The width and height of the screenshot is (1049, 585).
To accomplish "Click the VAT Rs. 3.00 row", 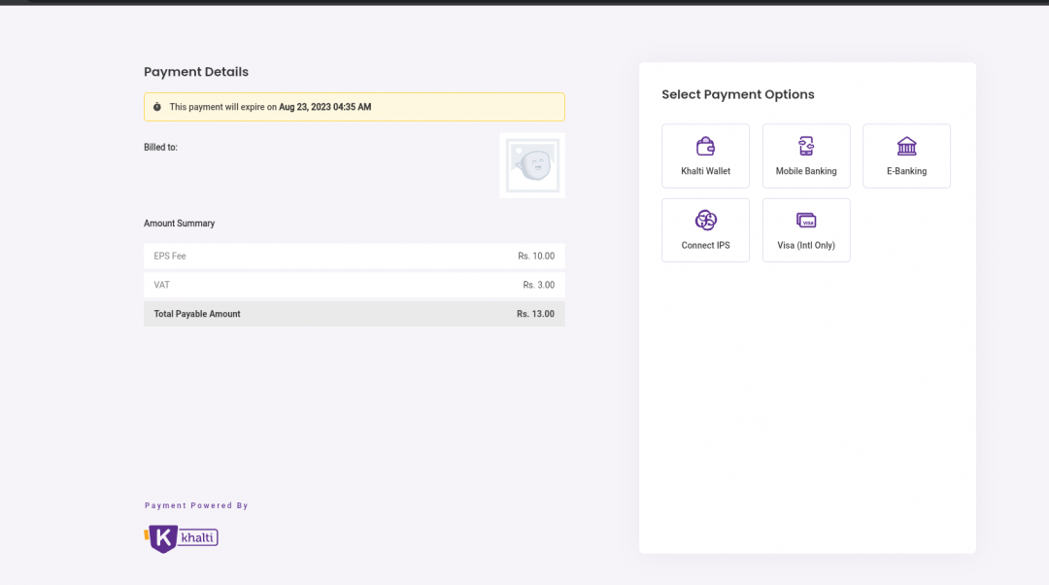I will pyautogui.click(x=354, y=285).
